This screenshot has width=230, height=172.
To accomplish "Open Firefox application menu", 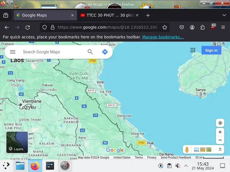I will pyautogui.click(x=223, y=27).
